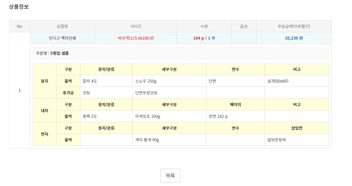This screenshot has height=186, width=352.
Task: Click 용지/분류 header in 면지 section
Action: point(107,128)
